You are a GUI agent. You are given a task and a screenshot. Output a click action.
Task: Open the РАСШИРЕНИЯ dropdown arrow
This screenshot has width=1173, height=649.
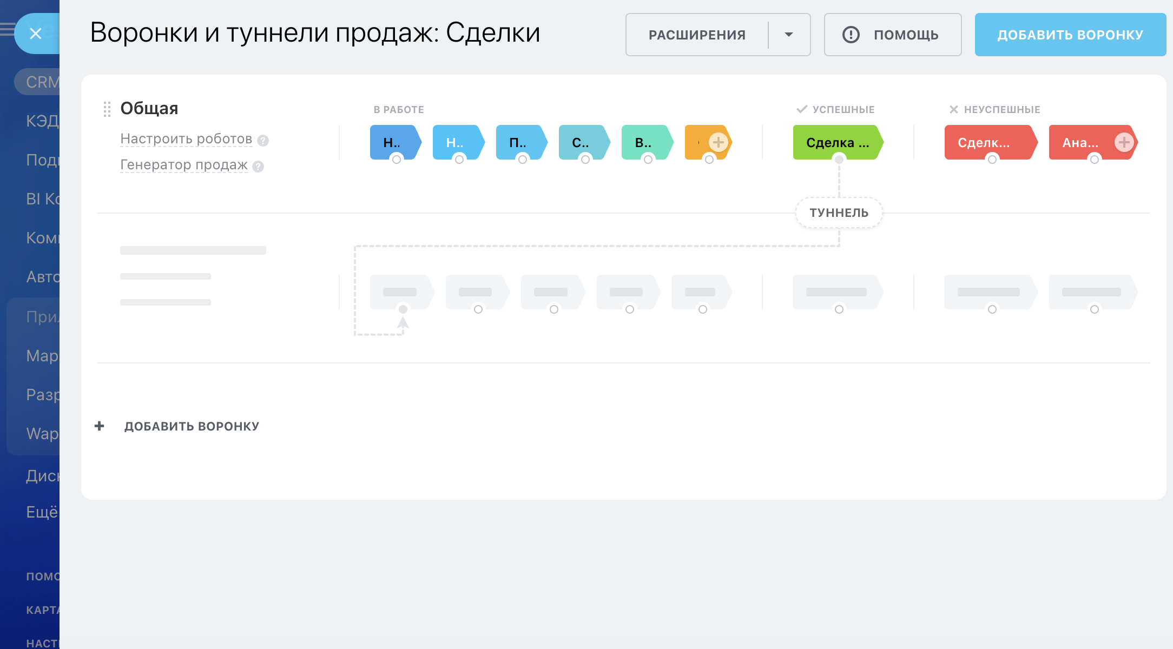tap(788, 35)
